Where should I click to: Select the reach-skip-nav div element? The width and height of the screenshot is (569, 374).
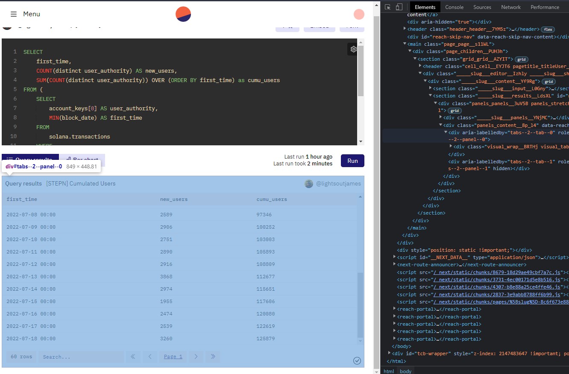pos(488,37)
